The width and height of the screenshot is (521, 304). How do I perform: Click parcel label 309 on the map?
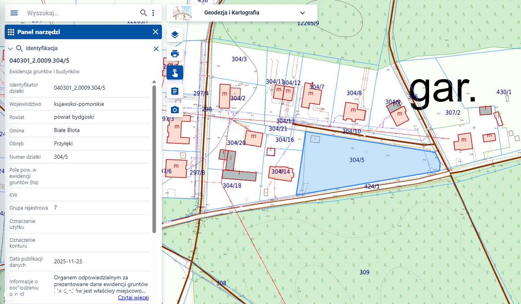(364, 272)
